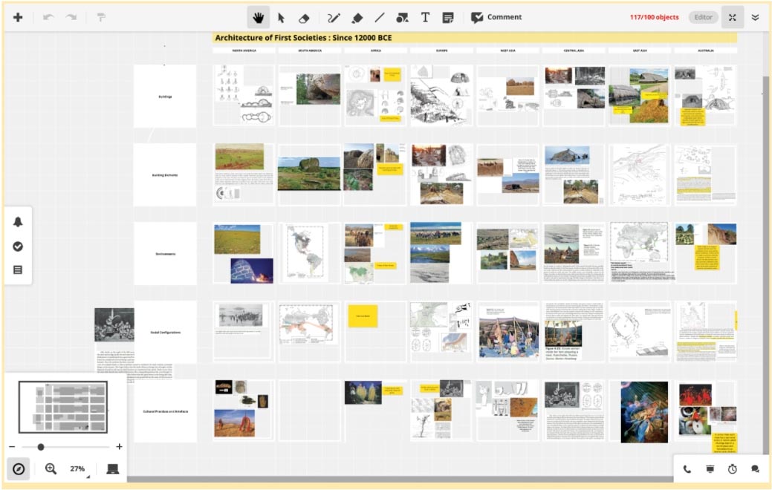
Task: Open the plus add-content menu
Action: 18,17
